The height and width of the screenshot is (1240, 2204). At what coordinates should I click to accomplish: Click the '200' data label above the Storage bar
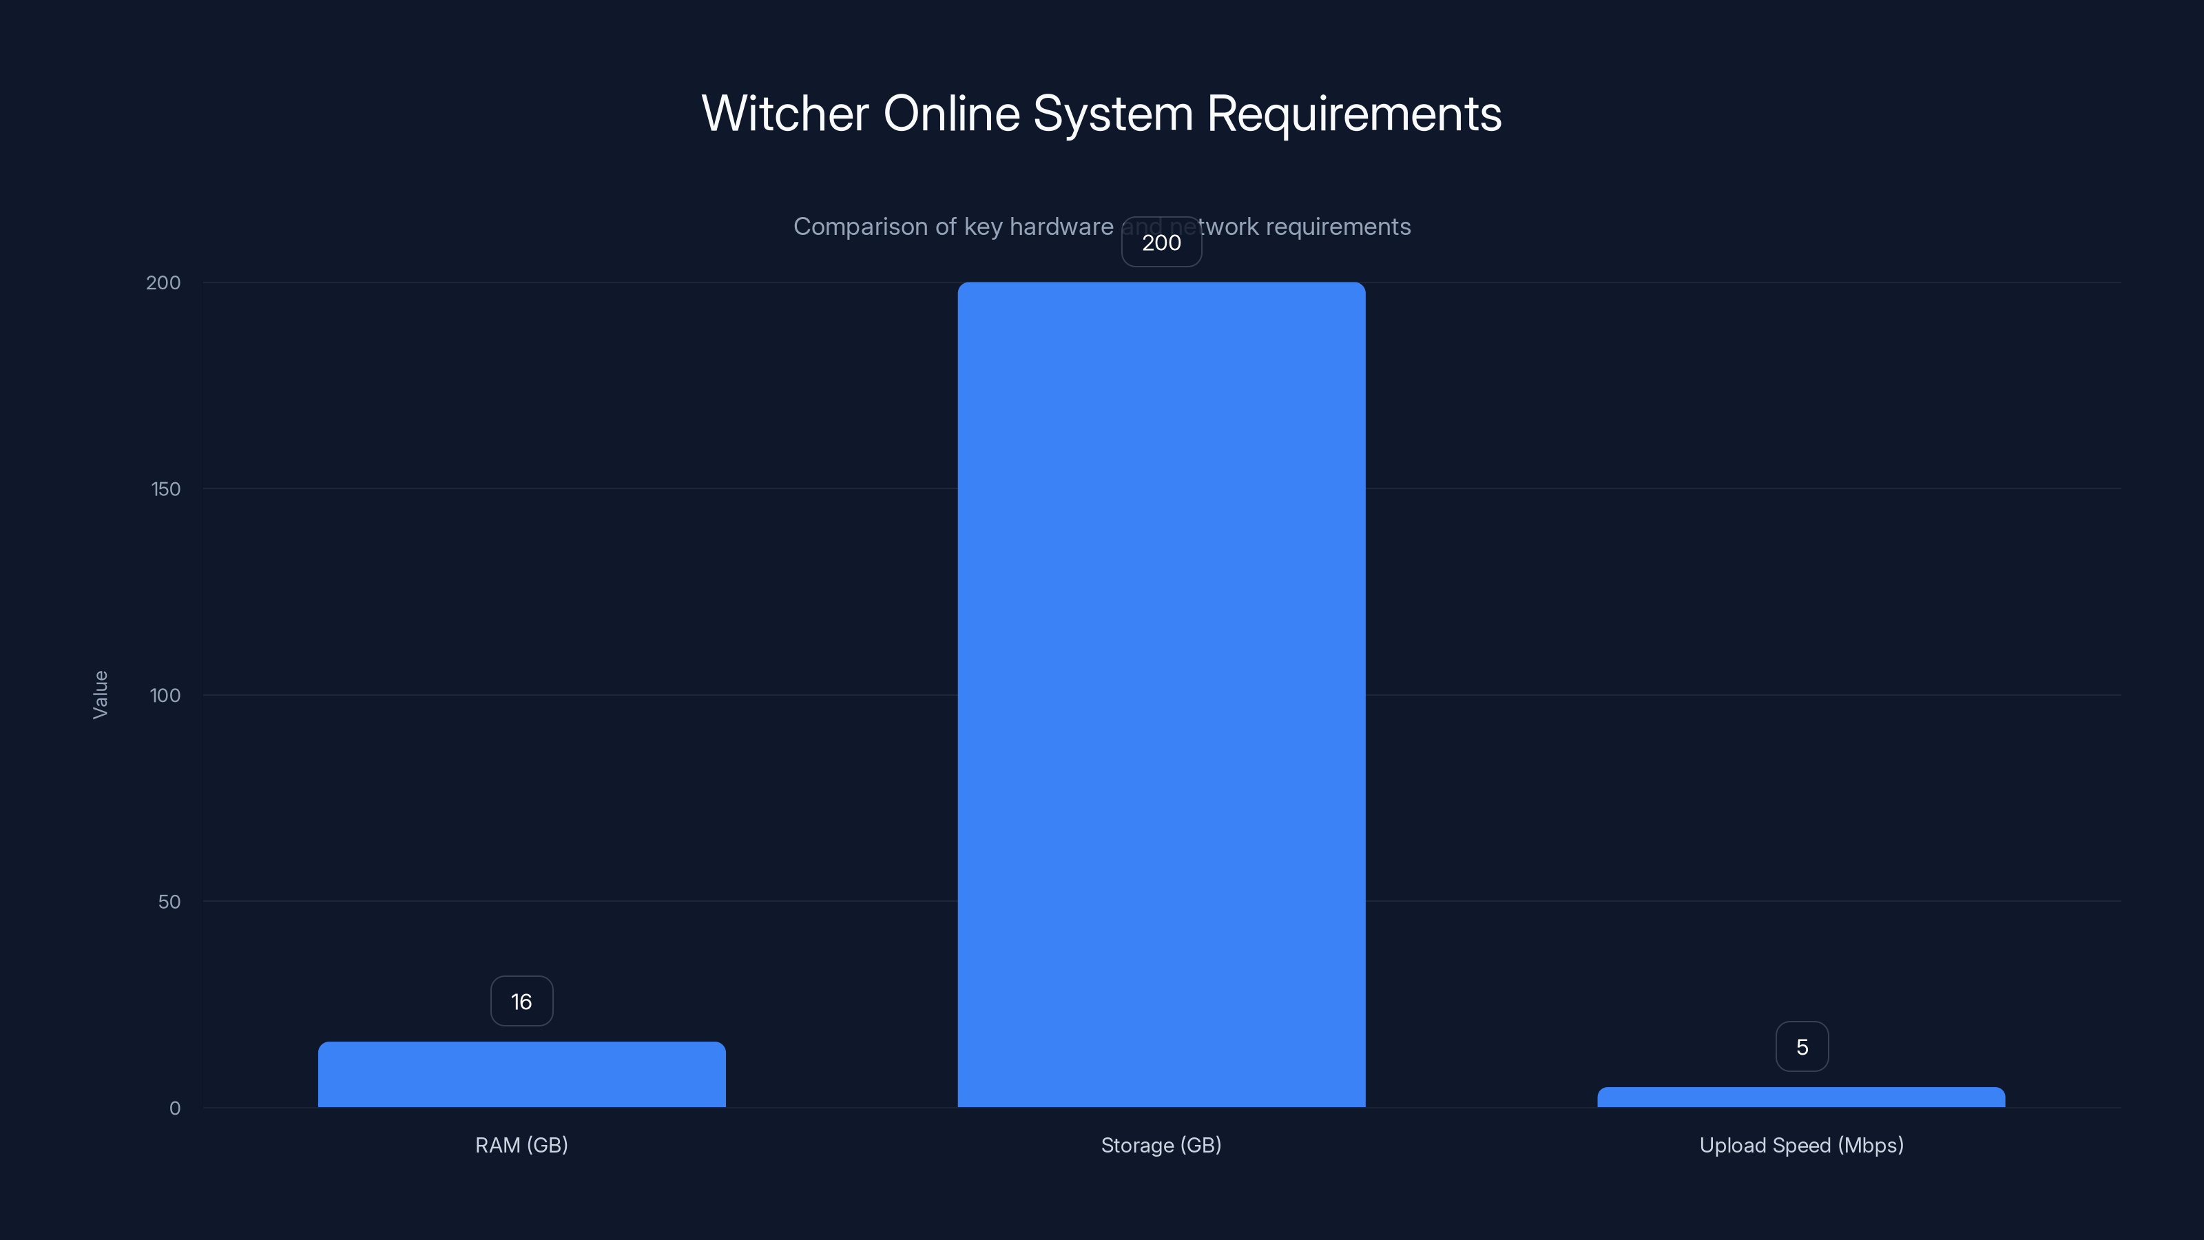(x=1161, y=242)
